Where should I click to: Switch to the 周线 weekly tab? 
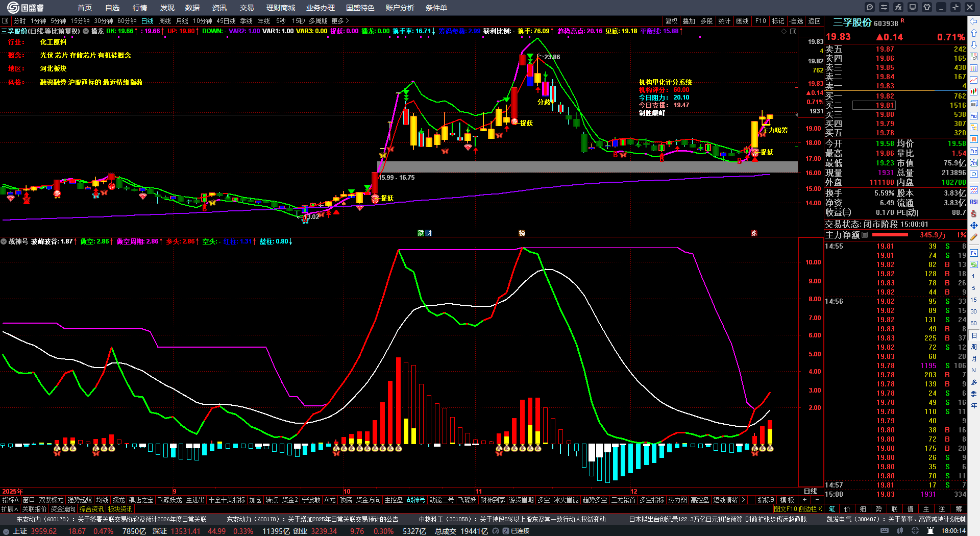pos(165,21)
